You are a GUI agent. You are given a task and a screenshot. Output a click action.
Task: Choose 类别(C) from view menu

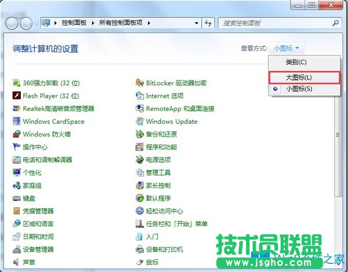pos(304,63)
